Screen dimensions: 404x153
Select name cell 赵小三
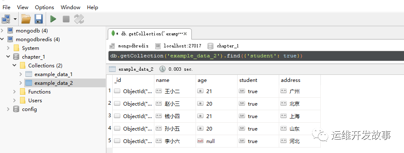(x=175, y=104)
